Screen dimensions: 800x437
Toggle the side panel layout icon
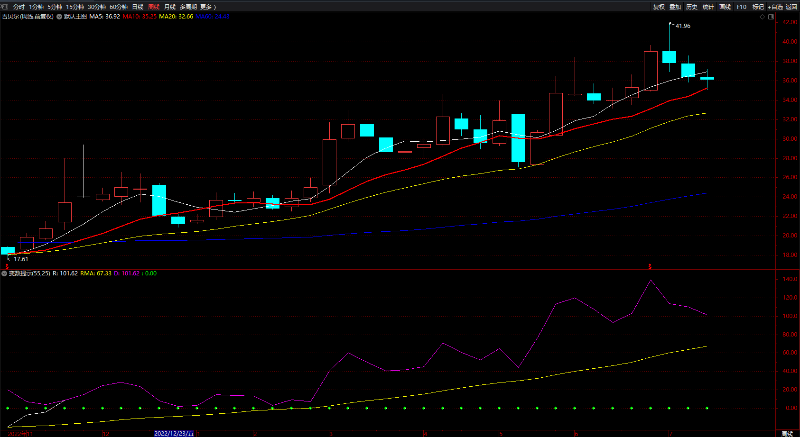tap(771, 17)
